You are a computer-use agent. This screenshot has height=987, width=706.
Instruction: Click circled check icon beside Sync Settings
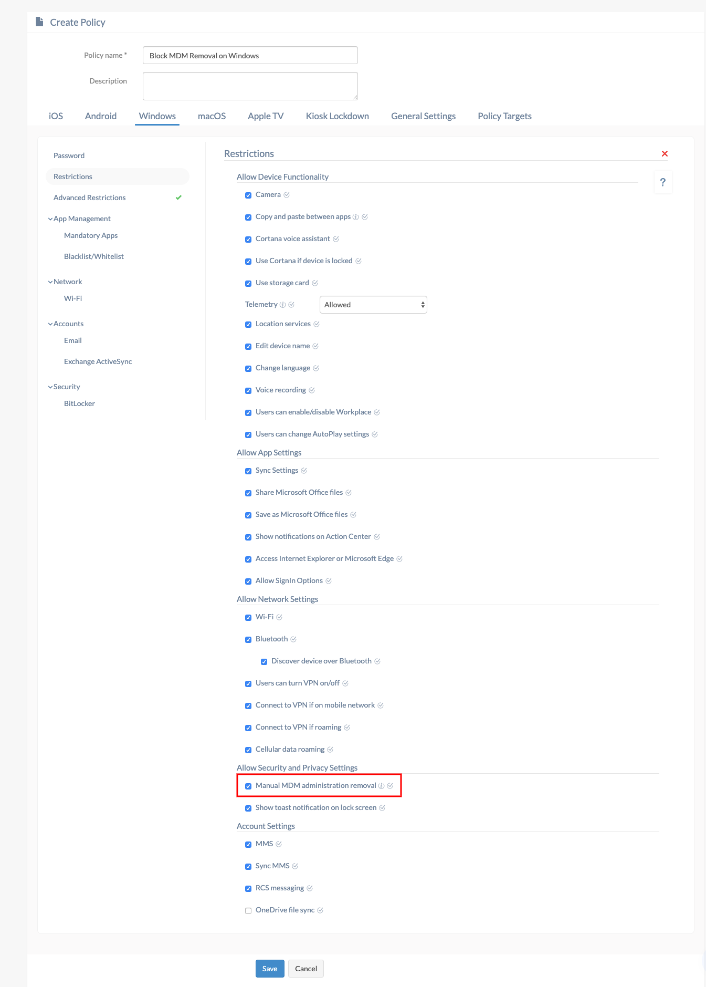[304, 471]
